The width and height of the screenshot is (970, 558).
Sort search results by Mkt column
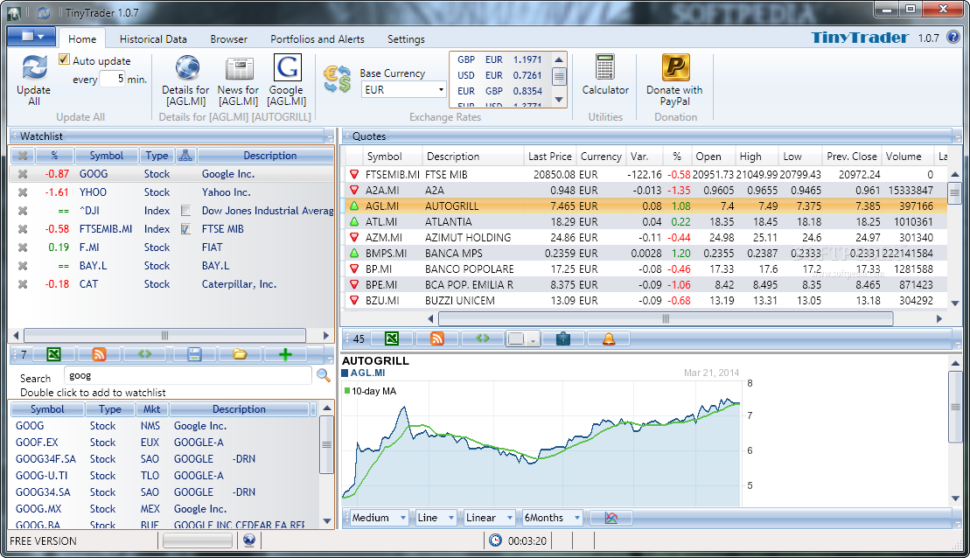click(151, 409)
